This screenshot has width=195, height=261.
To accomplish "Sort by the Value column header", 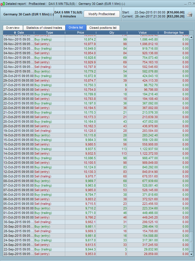I will tap(143, 33).
